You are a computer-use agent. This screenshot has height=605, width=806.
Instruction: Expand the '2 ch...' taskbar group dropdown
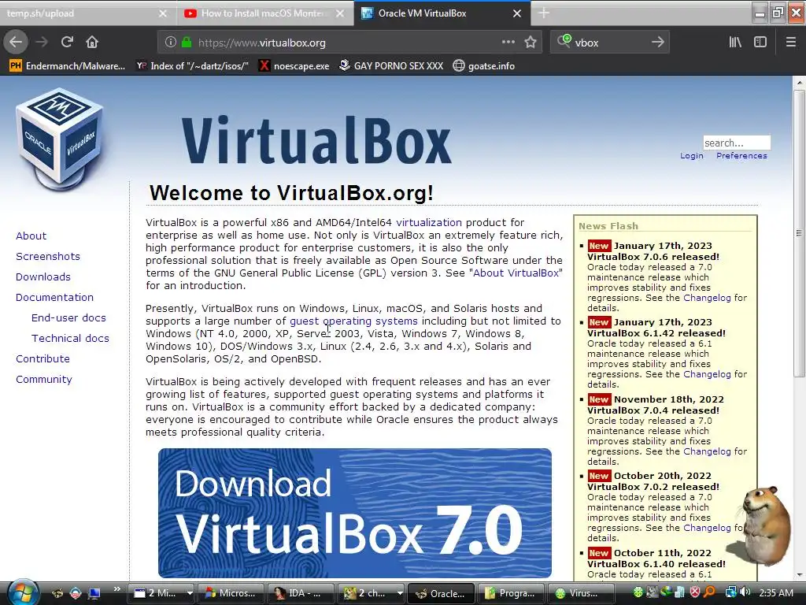pos(399,593)
